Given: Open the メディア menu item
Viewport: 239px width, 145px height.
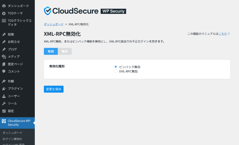Looking at the screenshot, I should 14,56.
